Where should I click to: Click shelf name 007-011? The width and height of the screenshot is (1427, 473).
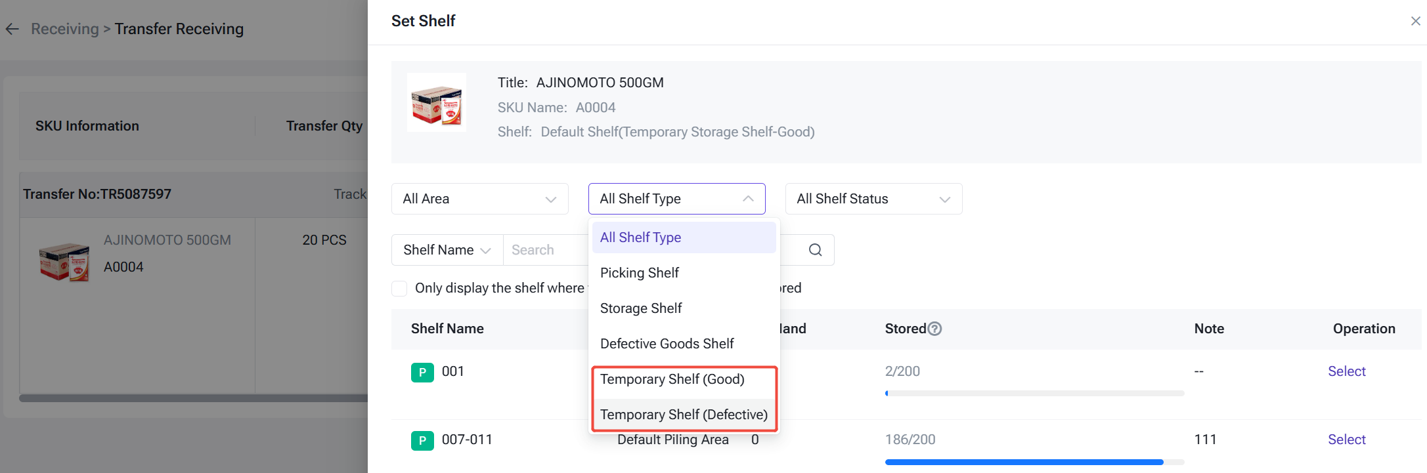(467, 440)
